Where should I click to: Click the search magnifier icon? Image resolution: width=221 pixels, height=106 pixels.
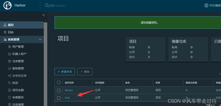click(x=47, y=6)
